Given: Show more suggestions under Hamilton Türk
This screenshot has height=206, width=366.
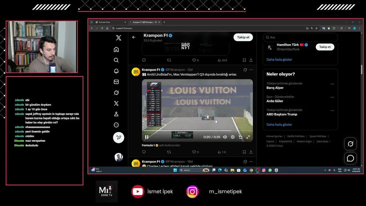Looking at the screenshot, I should (x=279, y=60).
